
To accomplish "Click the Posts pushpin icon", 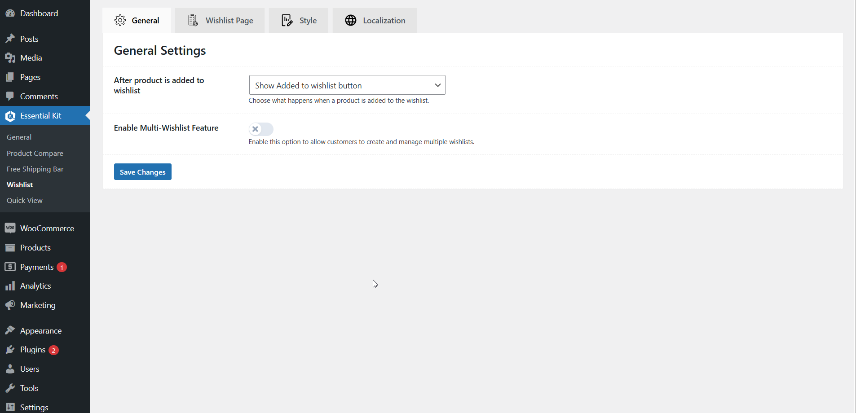I will (x=10, y=39).
